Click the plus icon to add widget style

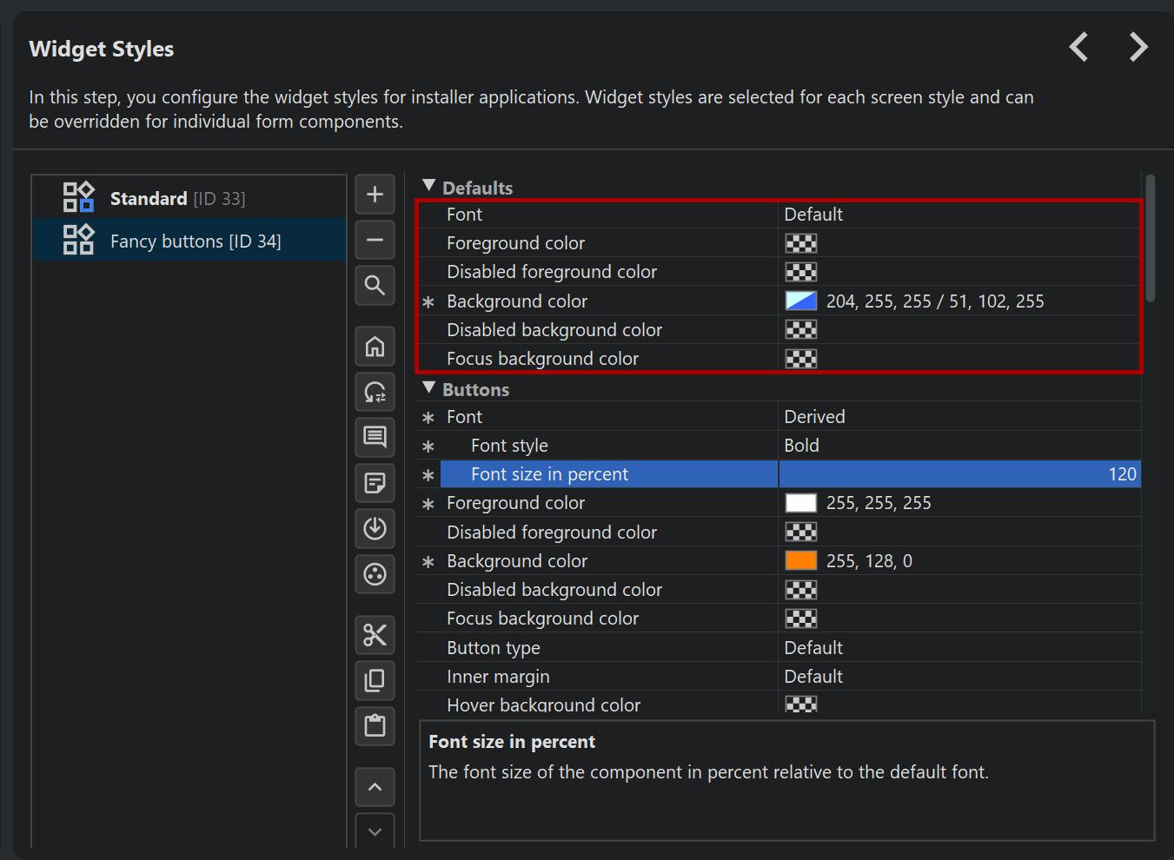375,195
